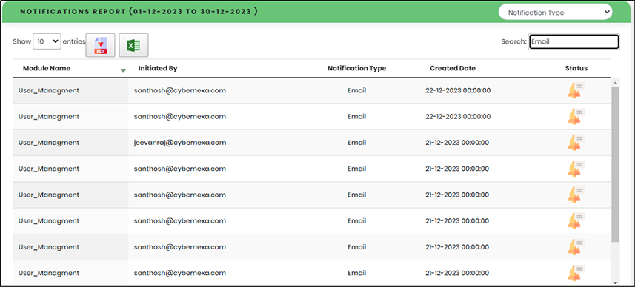Click status bell icon for jeevanraj@cybernexa.com row
The width and height of the screenshot is (635, 287).
point(576,143)
